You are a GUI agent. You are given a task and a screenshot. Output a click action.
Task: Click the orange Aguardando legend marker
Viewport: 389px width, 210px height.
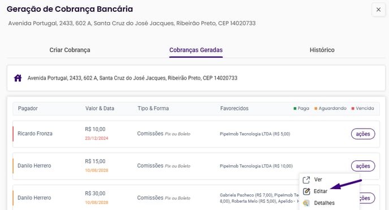coord(316,108)
